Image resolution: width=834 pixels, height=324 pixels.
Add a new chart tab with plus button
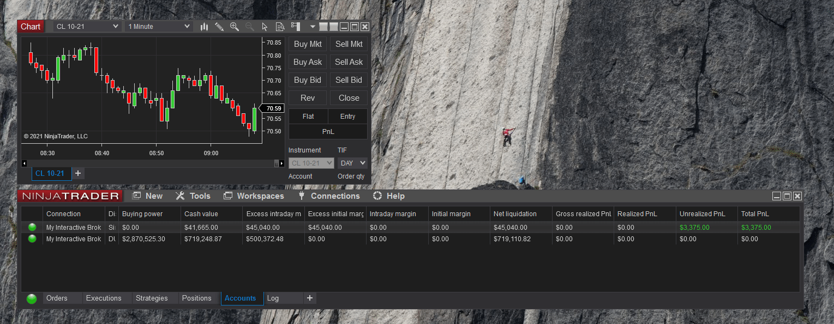pyautogui.click(x=78, y=173)
